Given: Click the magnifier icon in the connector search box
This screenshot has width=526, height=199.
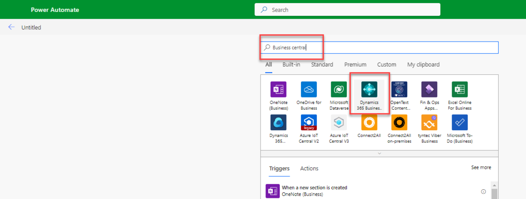Looking at the screenshot, I should pyautogui.click(x=267, y=48).
